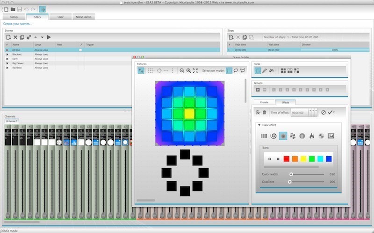Collapse the Color effect section
Viewport: 374px width, 233px height.
tap(259, 125)
